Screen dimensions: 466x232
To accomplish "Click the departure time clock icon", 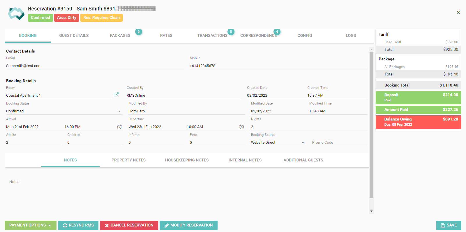I will point(241,127).
